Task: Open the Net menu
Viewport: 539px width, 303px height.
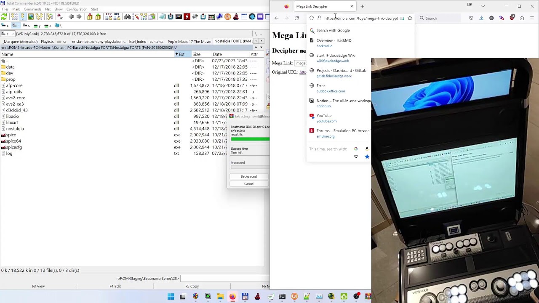Action: [48, 9]
